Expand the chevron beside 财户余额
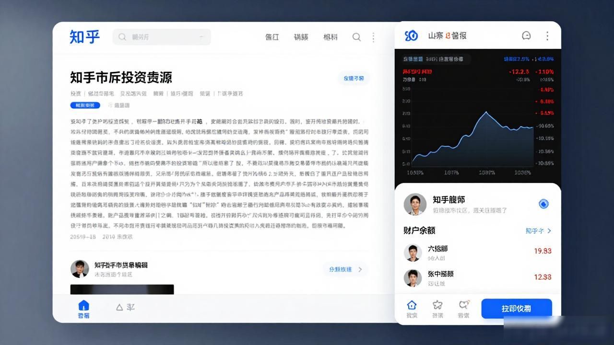Viewport: 614px width, 345px height. 549,230
